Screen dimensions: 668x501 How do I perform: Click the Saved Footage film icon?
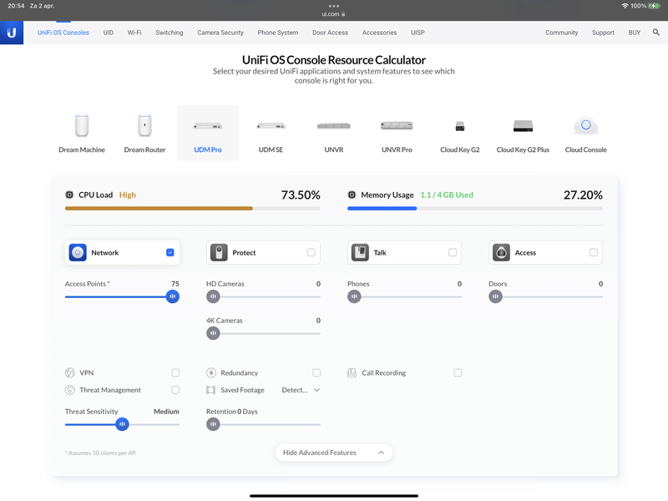click(210, 390)
